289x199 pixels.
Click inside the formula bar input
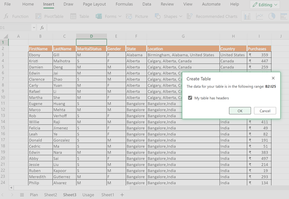click(x=168, y=28)
